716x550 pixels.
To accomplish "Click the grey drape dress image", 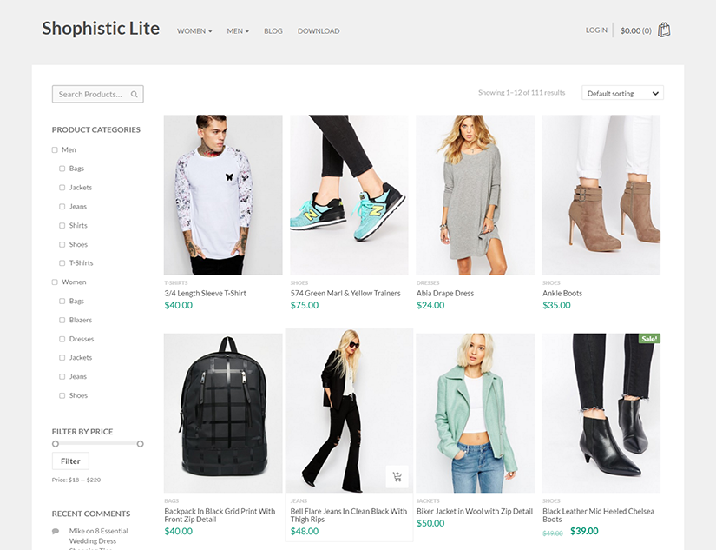I will (476, 195).
